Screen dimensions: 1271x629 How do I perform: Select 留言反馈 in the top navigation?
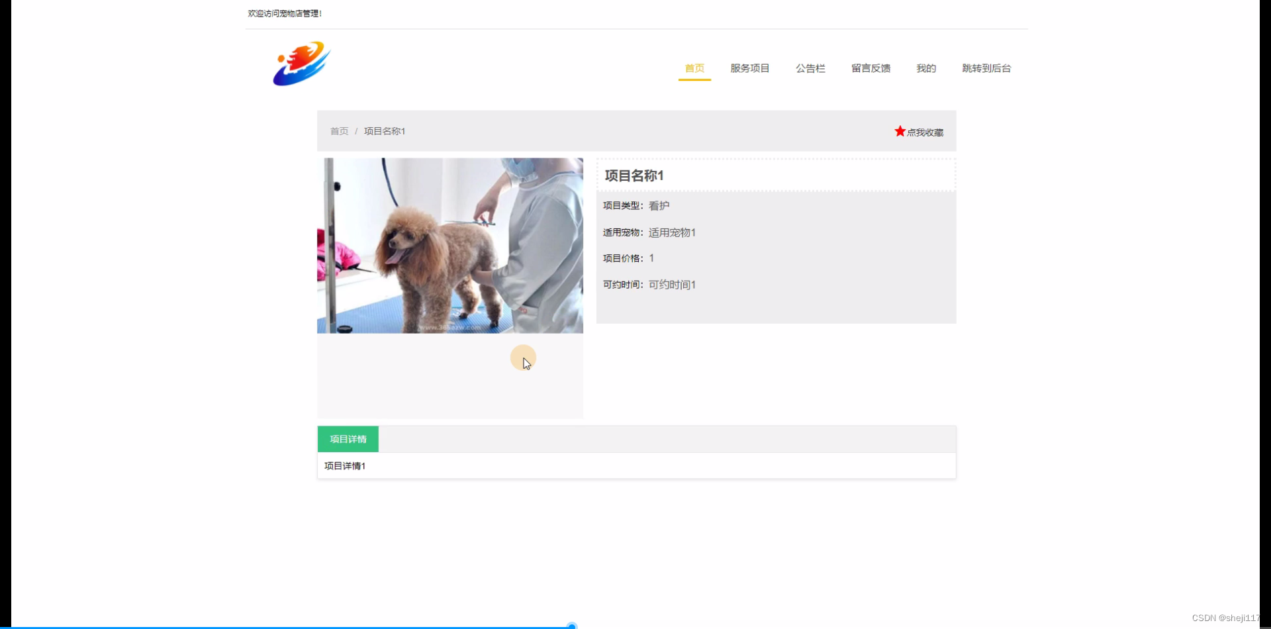pyautogui.click(x=871, y=68)
